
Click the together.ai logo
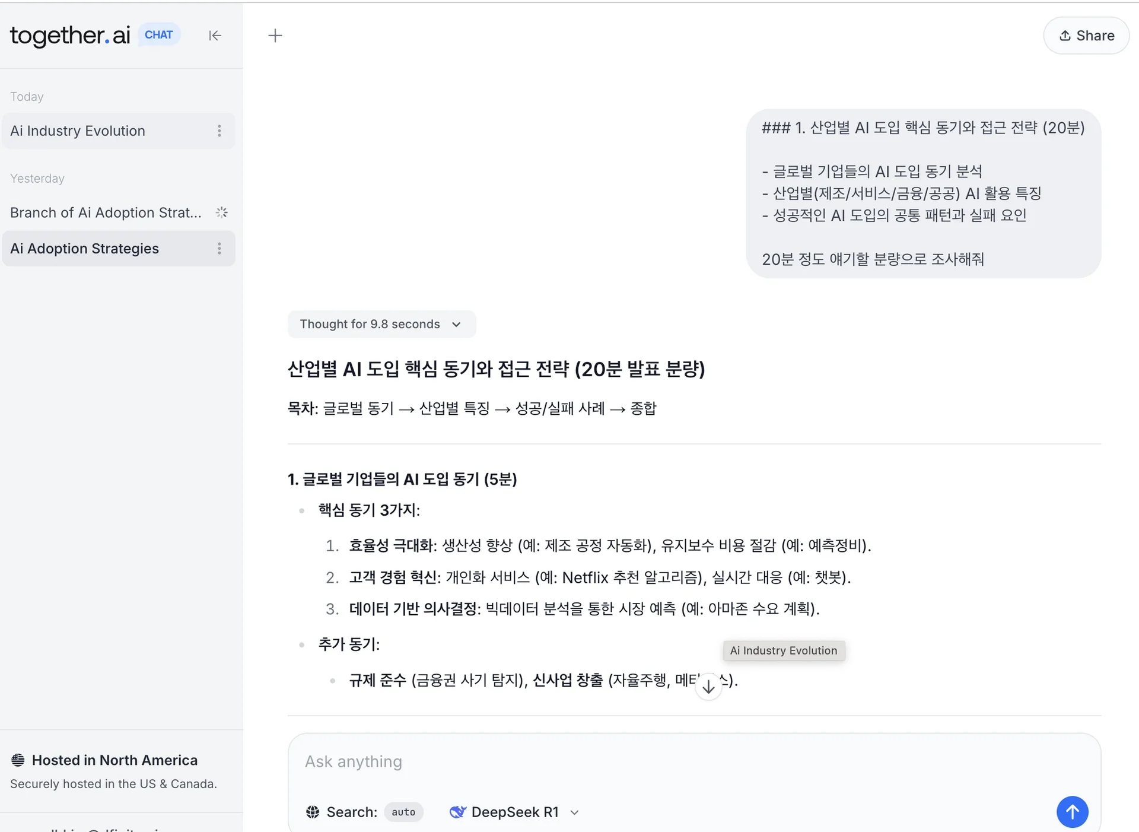click(69, 36)
